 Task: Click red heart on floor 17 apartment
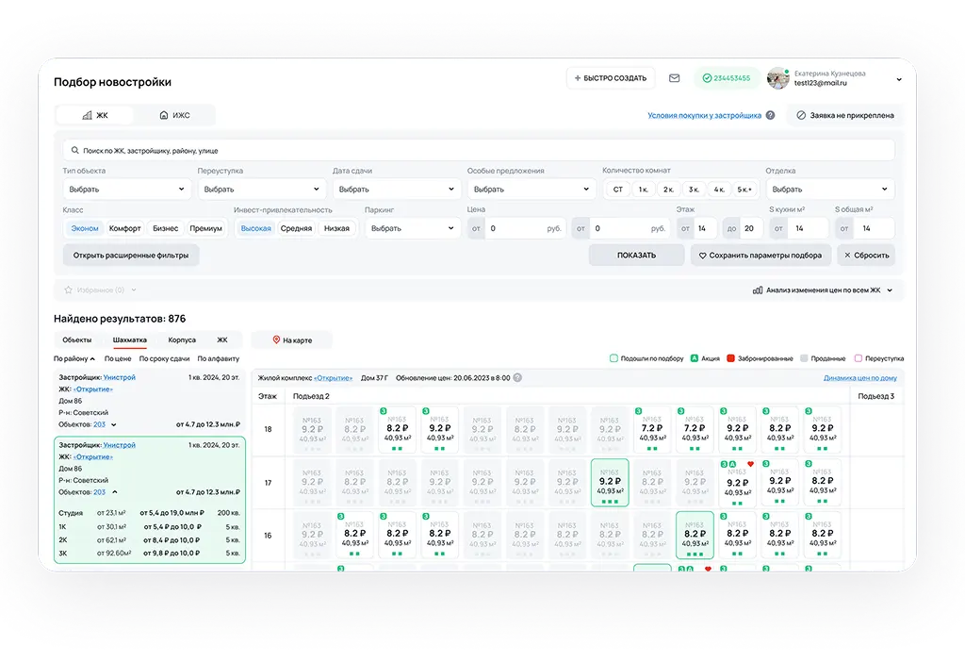tap(750, 464)
